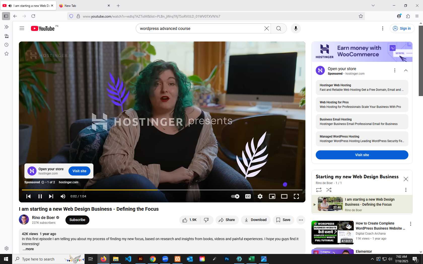Click Visit site in video ad overlay
This screenshot has width=423, height=264.
coord(79,171)
